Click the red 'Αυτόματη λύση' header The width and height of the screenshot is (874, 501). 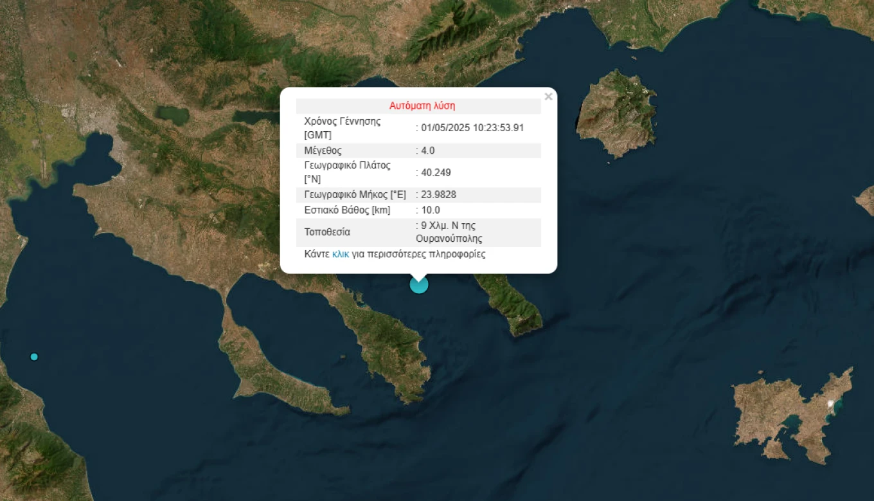(422, 106)
